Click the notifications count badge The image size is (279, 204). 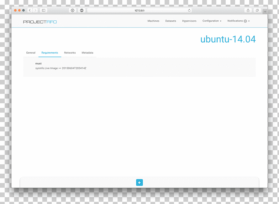pos(245,21)
